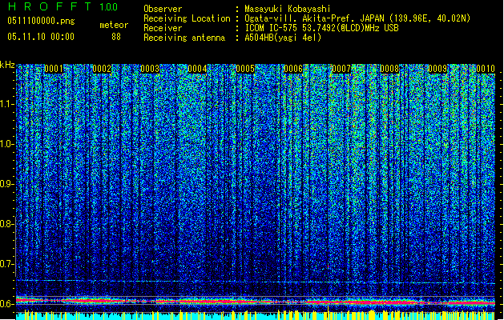Click the timestamp 05.11.10 00:00

pyautogui.click(x=41, y=37)
